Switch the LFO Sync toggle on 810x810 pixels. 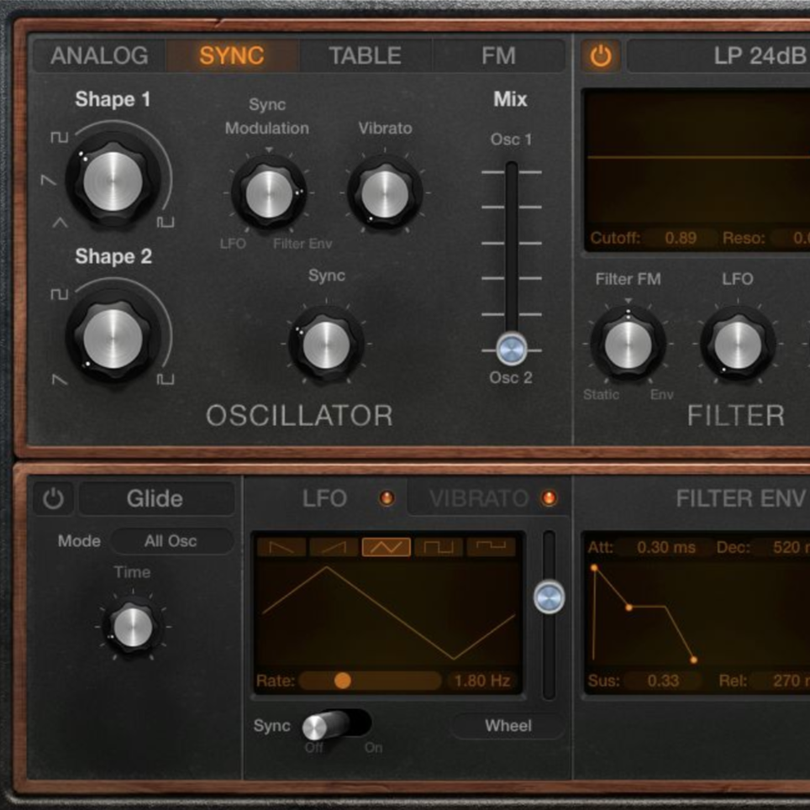[336, 724]
